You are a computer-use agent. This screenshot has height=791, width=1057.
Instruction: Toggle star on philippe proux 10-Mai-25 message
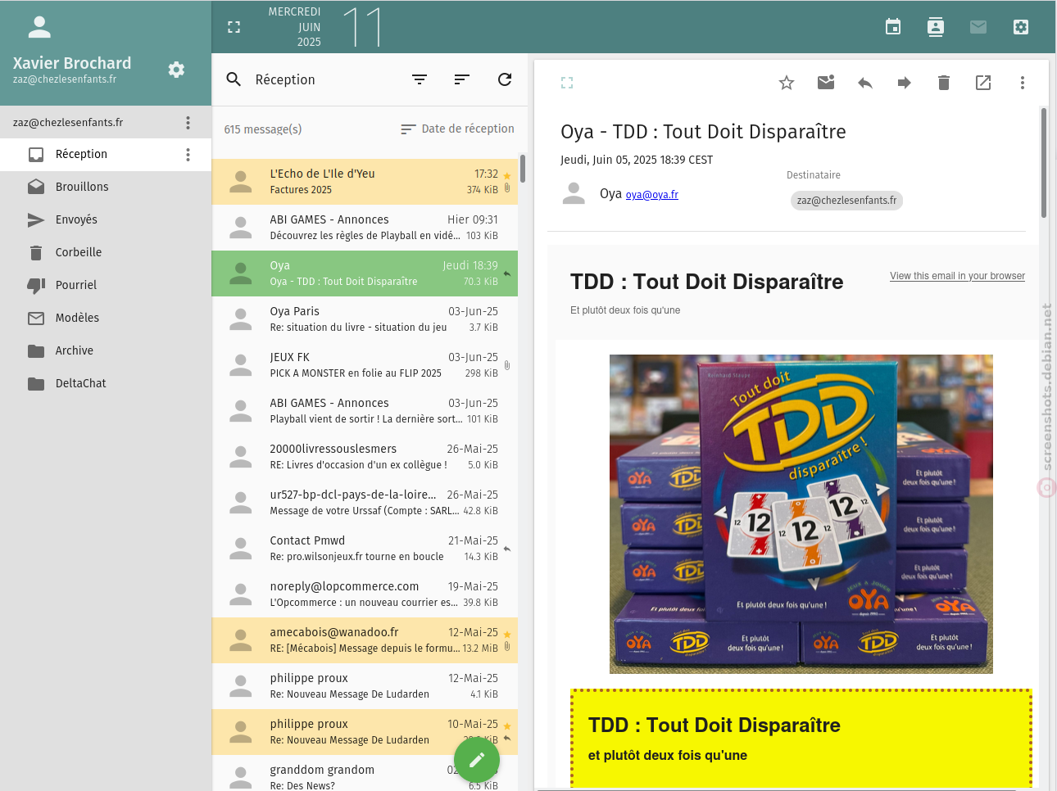click(x=507, y=726)
